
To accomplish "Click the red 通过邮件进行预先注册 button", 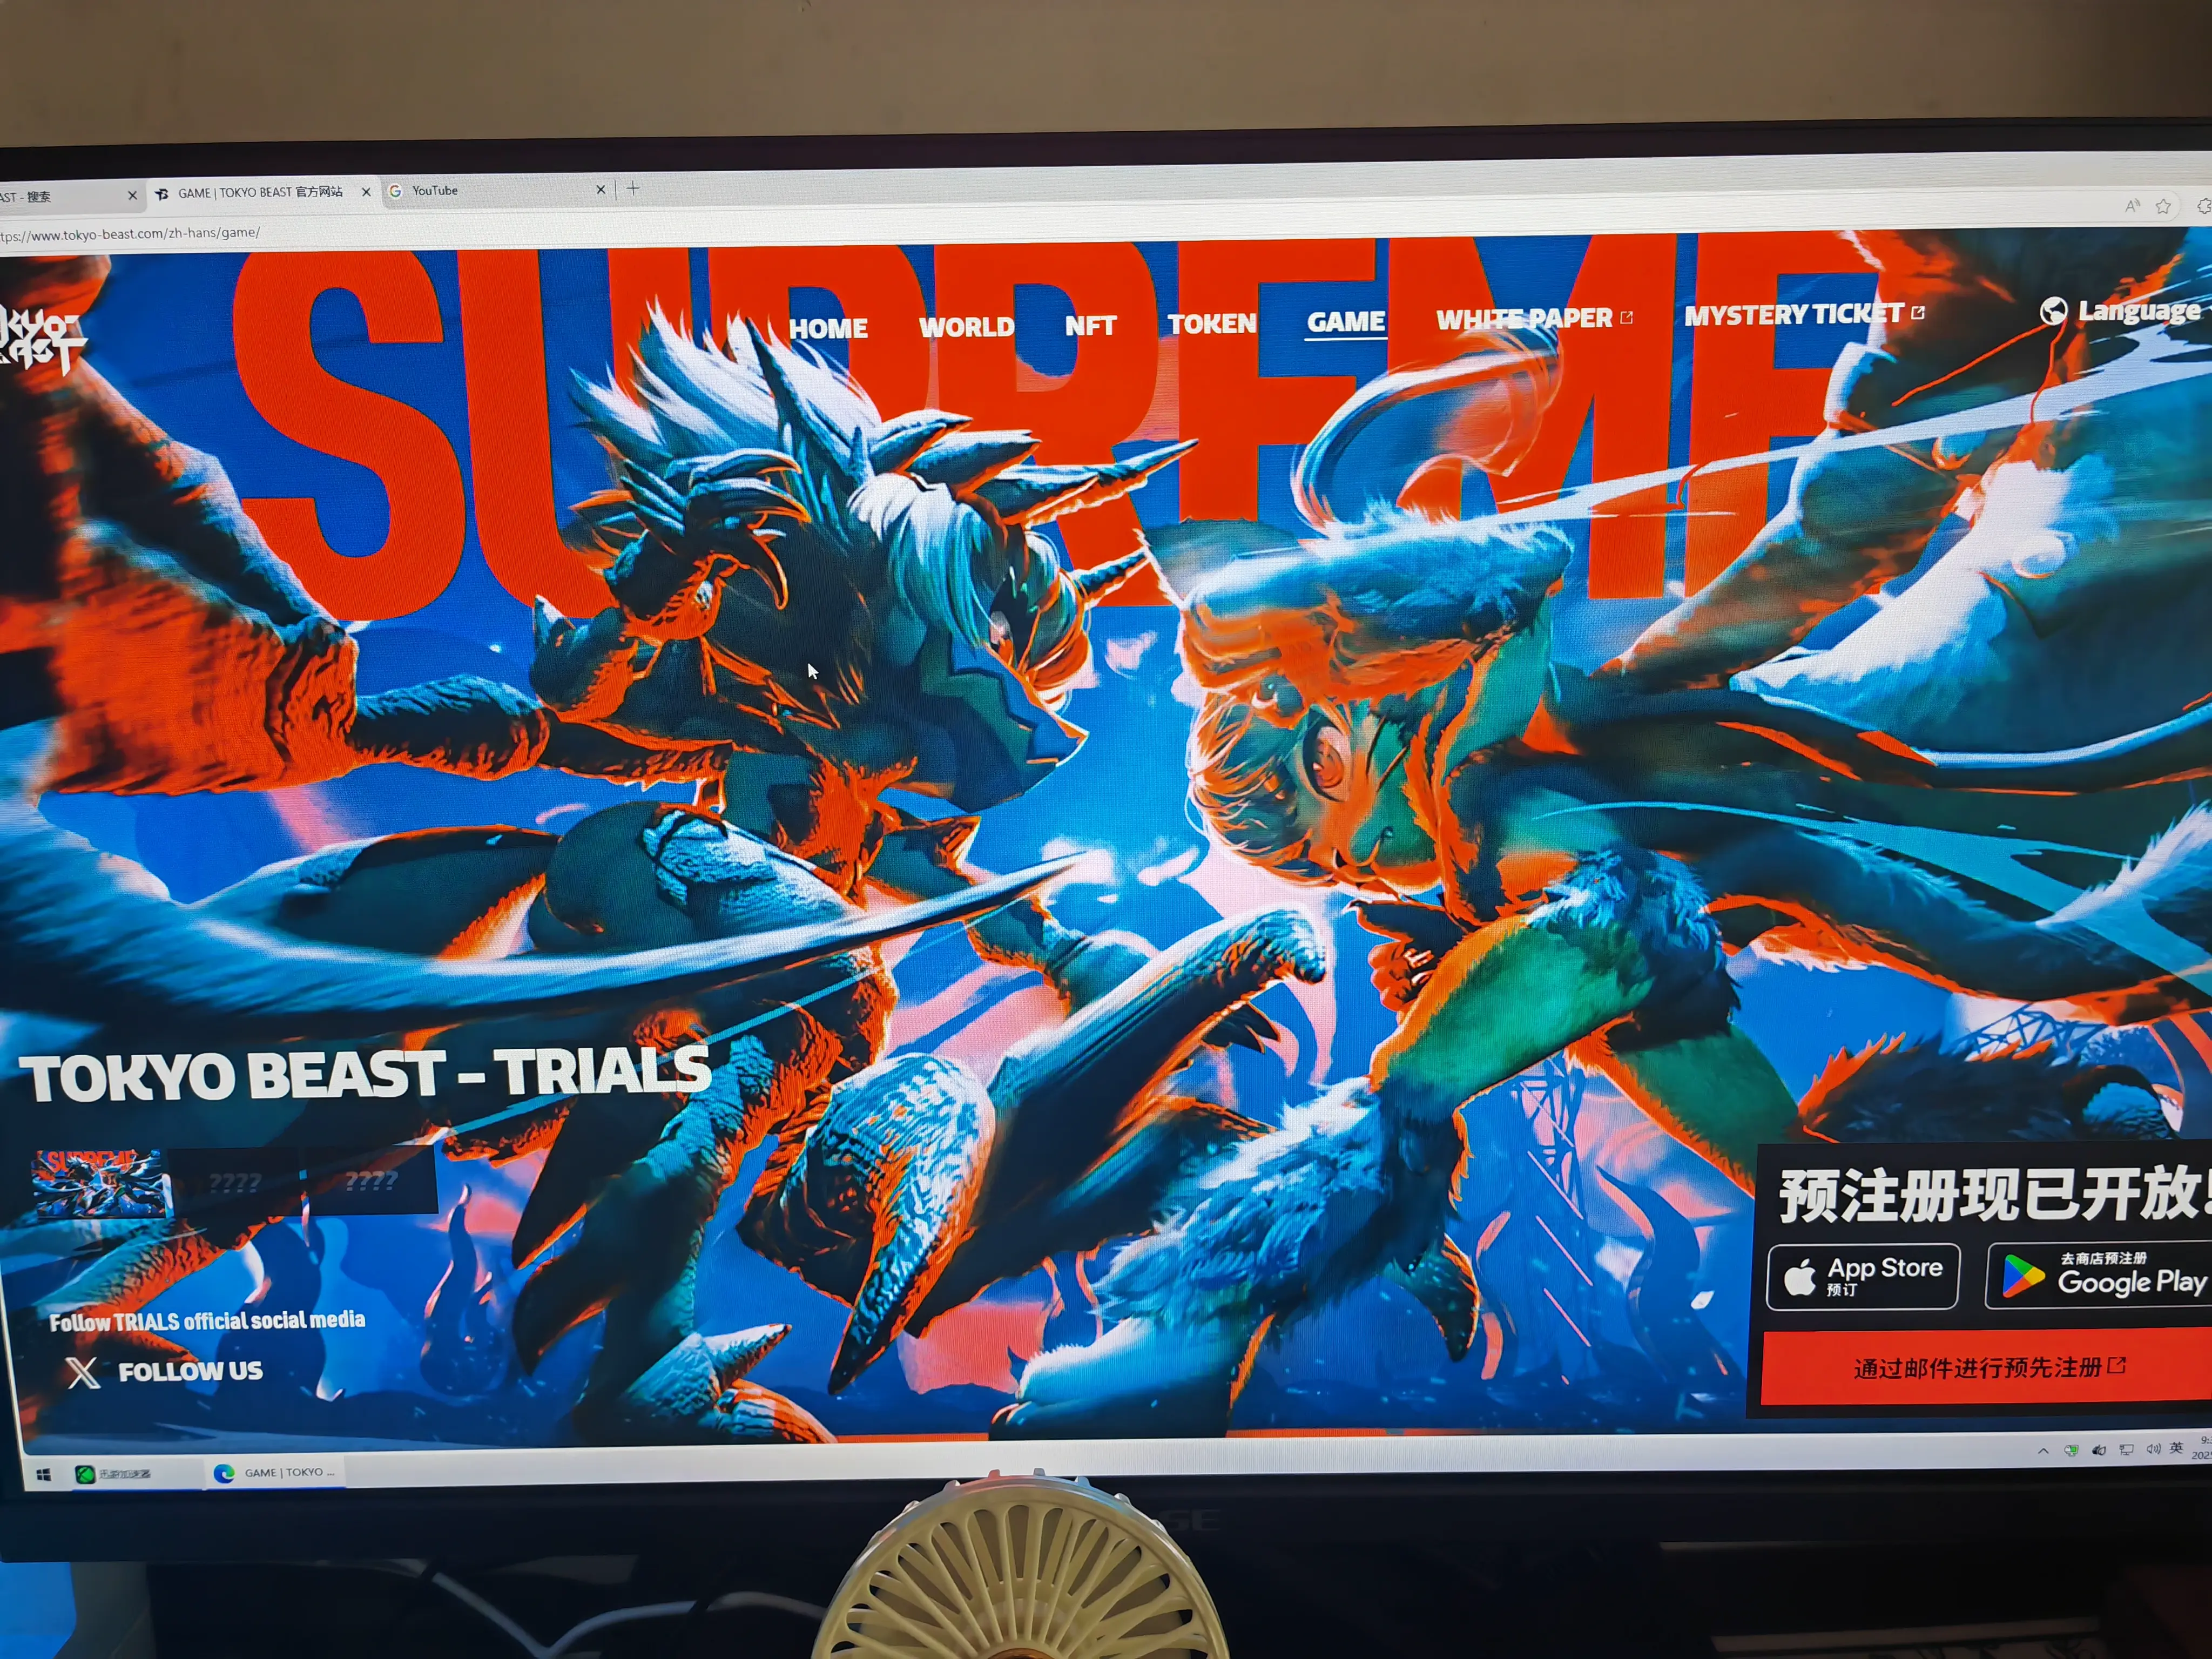I will click(1987, 1367).
